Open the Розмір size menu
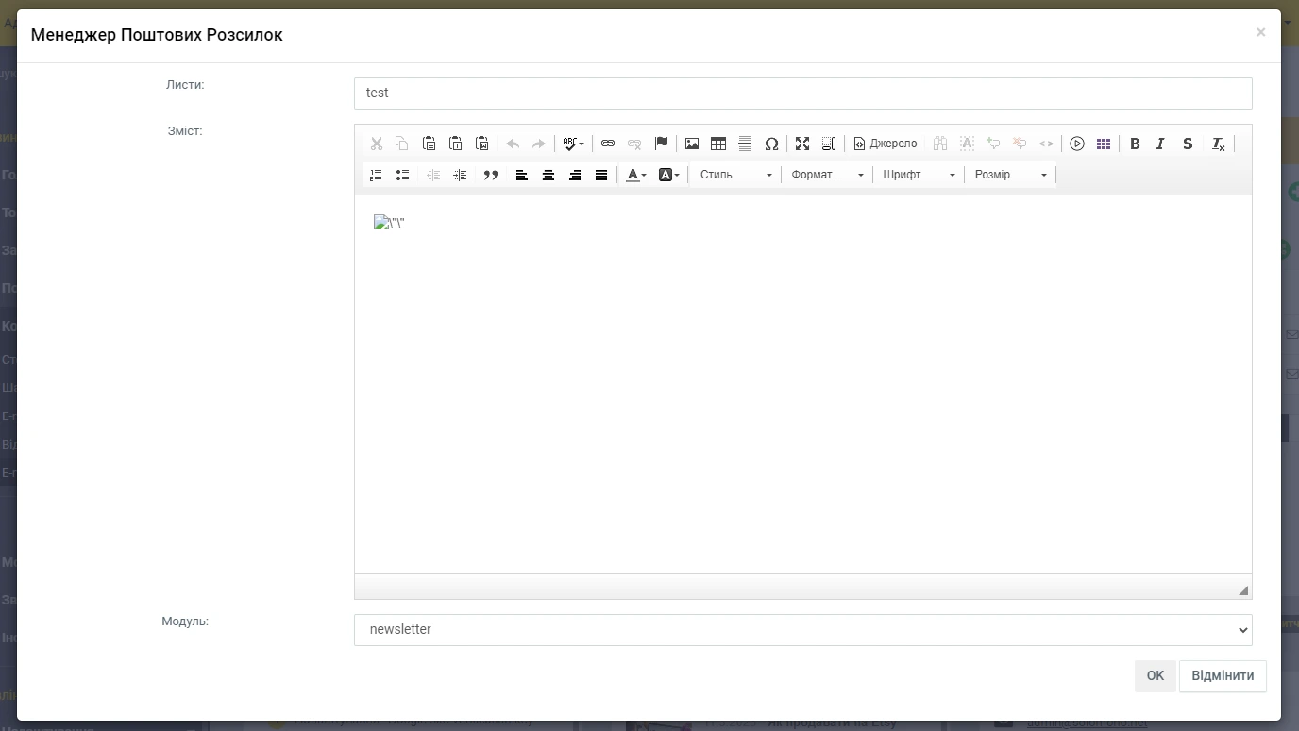1299x731 pixels. click(x=1010, y=175)
